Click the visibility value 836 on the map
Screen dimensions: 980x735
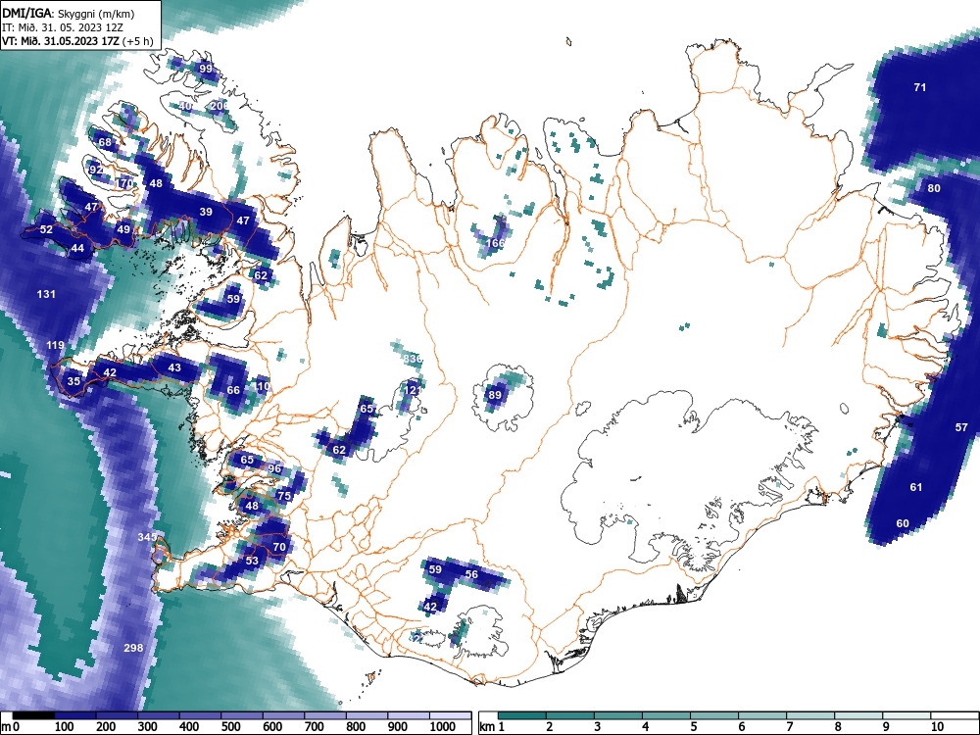click(x=413, y=359)
